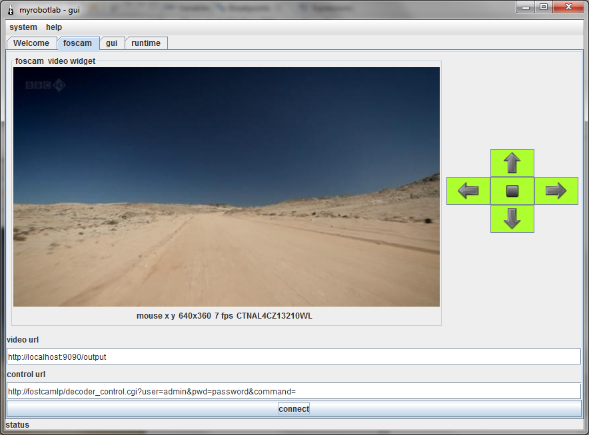The width and height of the screenshot is (589, 435).
Task: Click the 'control url' label
Action: point(26,374)
